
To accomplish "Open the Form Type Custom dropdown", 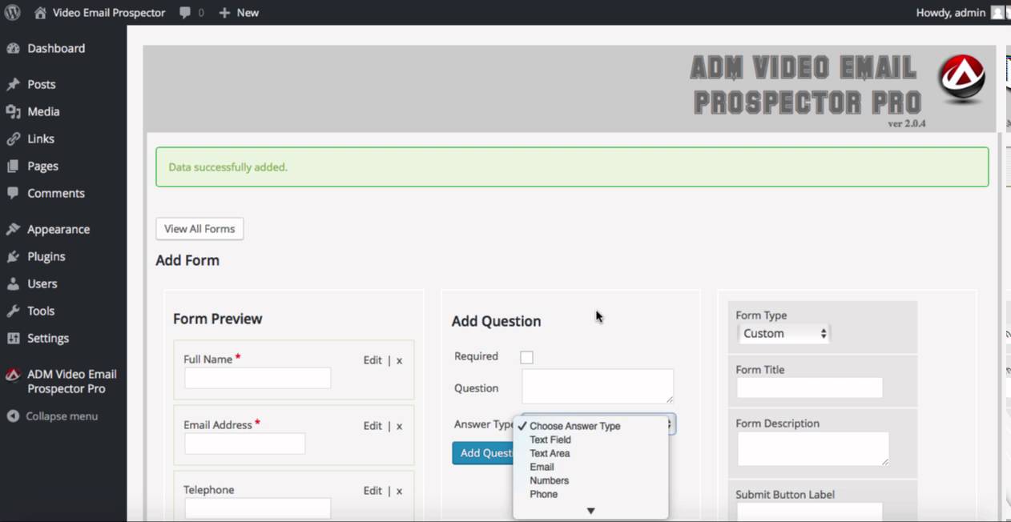I will point(783,333).
